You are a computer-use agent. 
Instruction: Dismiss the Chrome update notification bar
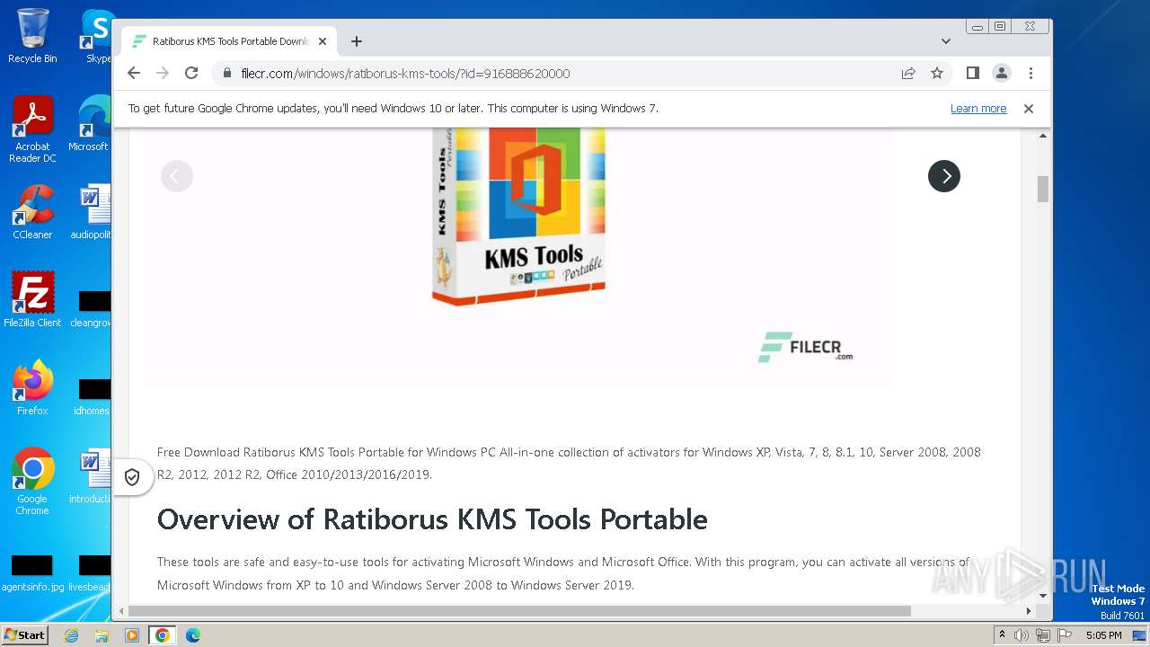1029,108
